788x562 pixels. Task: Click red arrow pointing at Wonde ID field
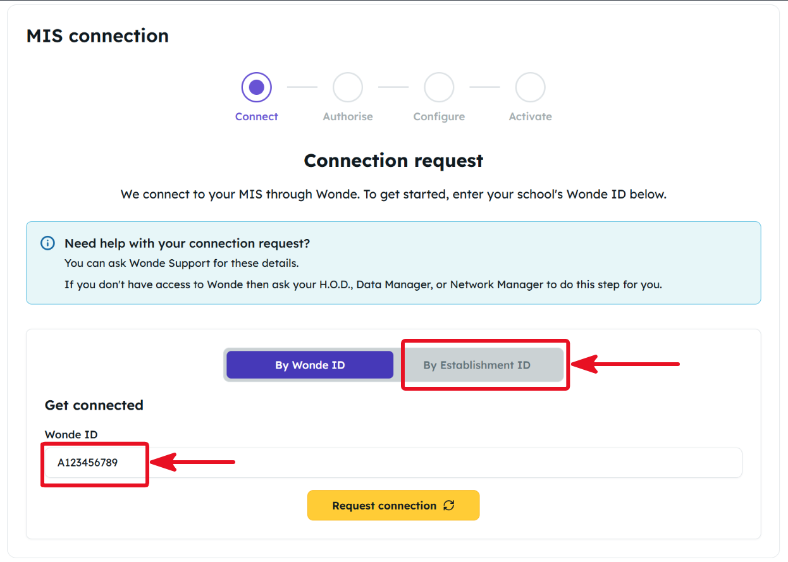point(192,462)
